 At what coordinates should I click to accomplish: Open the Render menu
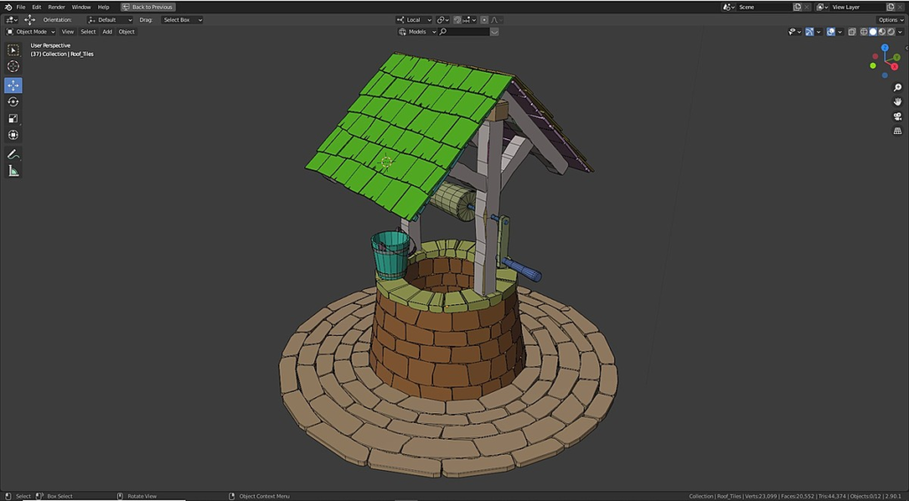(x=57, y=7)
